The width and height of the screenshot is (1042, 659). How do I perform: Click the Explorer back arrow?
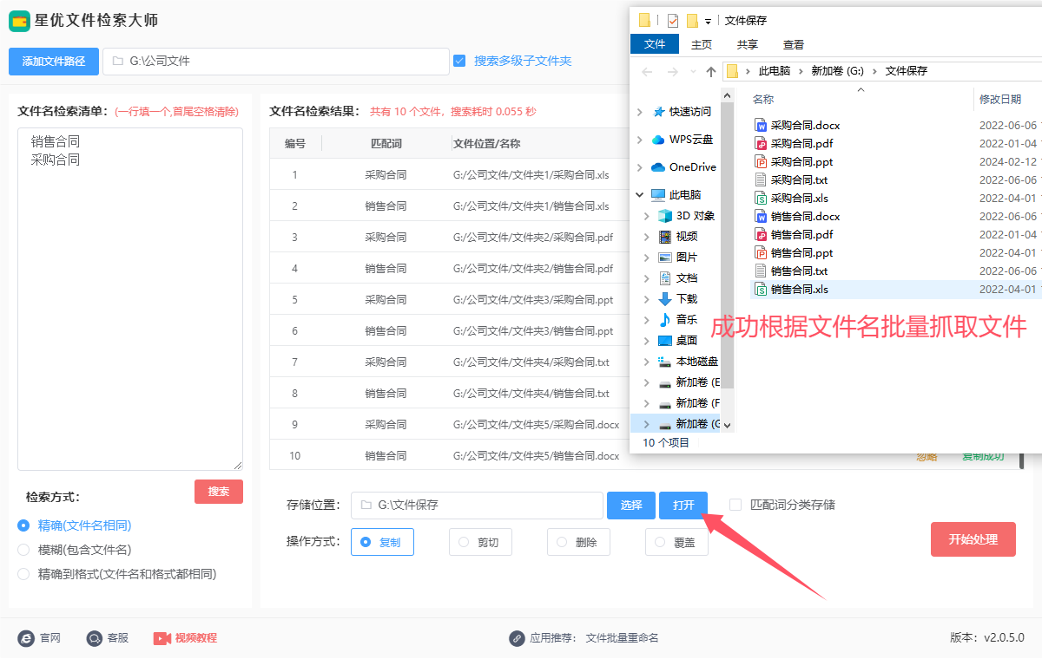648,71
